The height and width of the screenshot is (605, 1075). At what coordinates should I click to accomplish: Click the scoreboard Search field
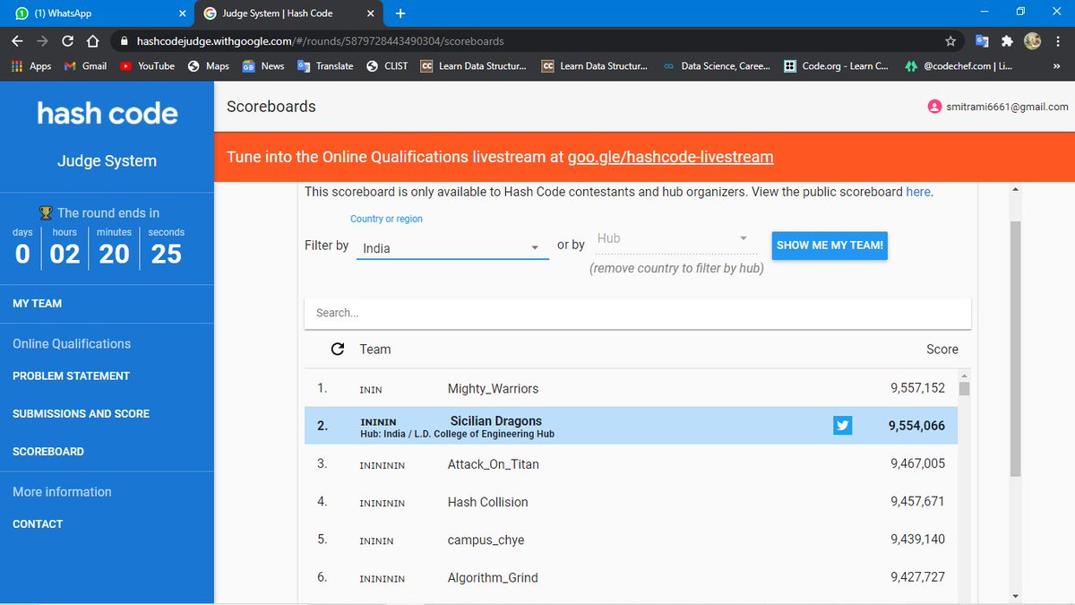pyautogui.click(x=638, y=313)
